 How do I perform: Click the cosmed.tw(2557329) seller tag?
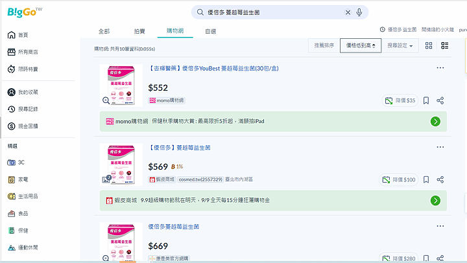[x=200, y=179]
